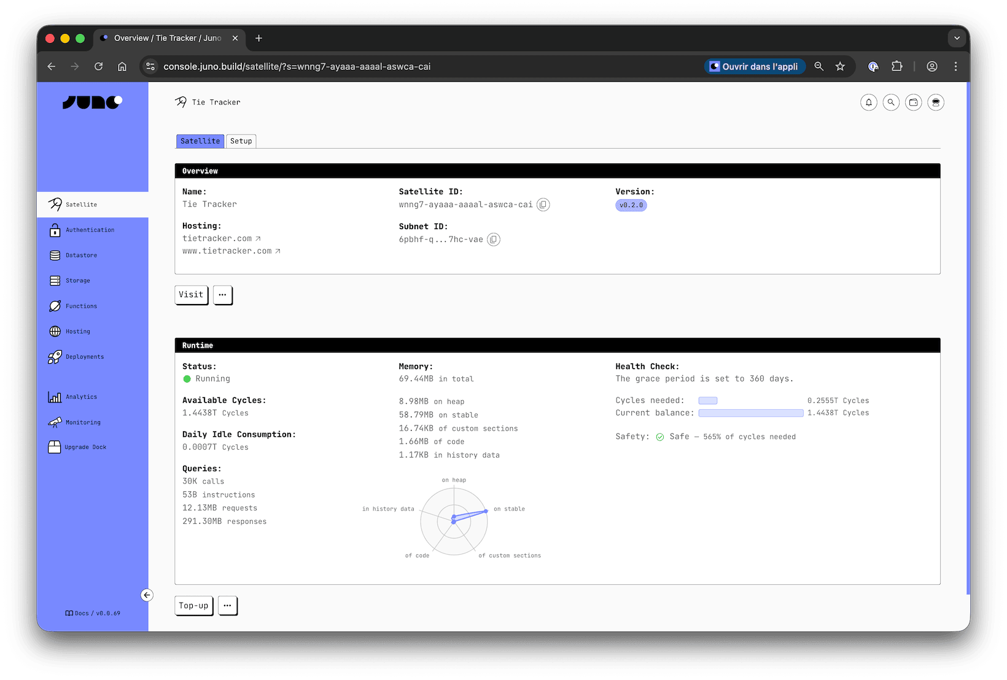Navigate to the Datastore section
The width and height of the screenshot is (1007, 680).
(82, 255)
